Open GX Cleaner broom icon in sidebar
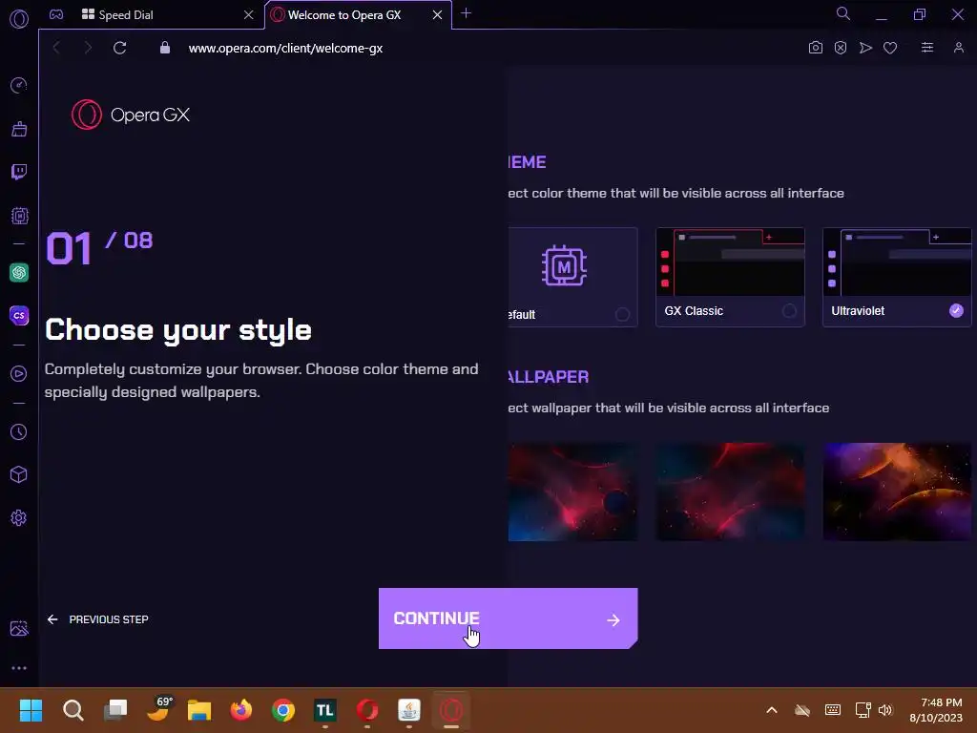Image resolution: width=977 pixels, height=733 pixels. tap(19, 129)
